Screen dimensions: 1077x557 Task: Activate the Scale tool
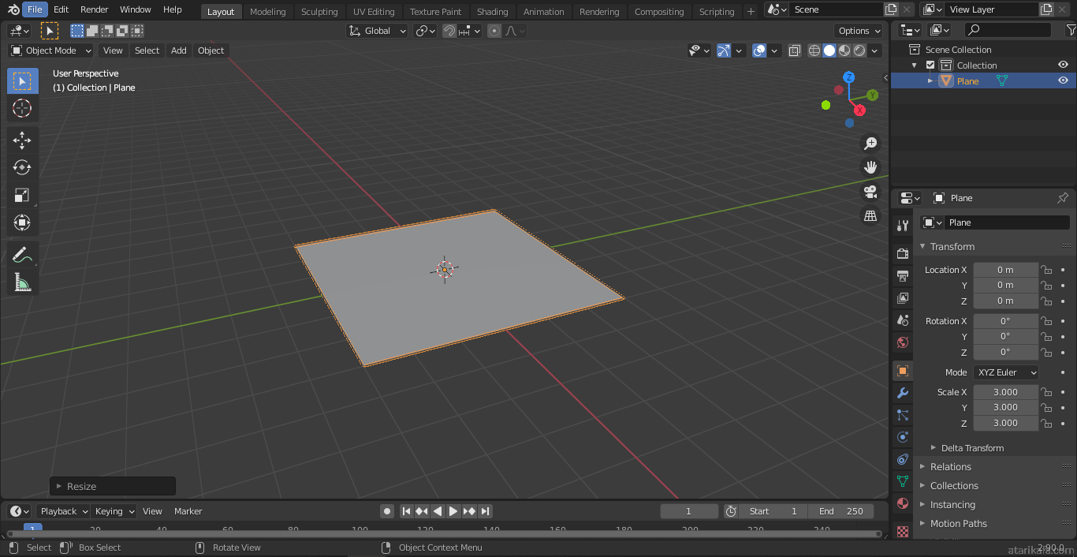pos(22,195)
